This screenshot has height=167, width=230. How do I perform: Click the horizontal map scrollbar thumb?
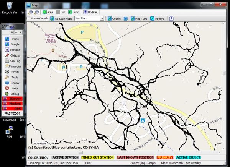pos(81,152)
